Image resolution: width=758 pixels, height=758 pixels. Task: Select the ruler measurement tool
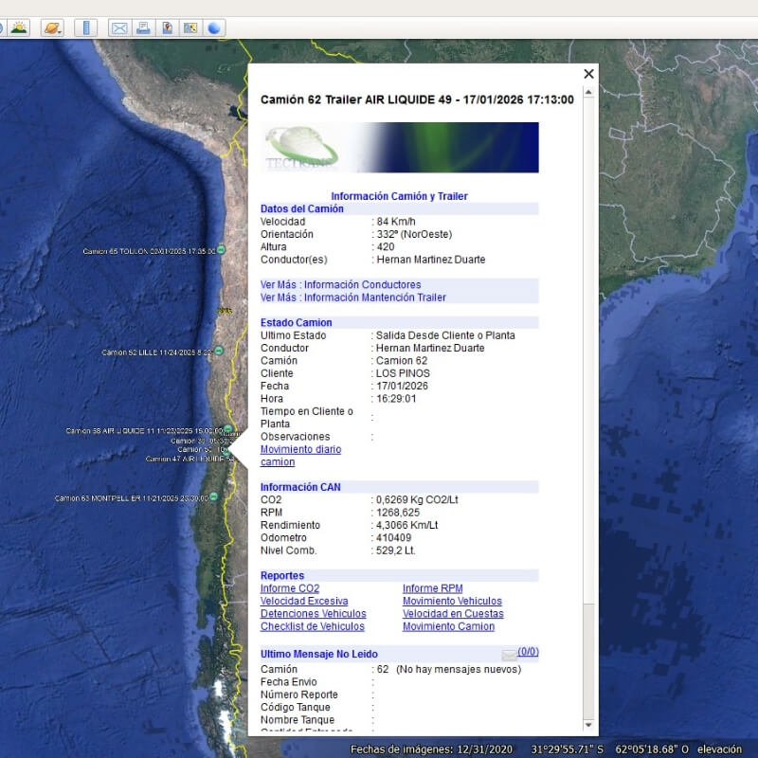[x=85, y=27]
